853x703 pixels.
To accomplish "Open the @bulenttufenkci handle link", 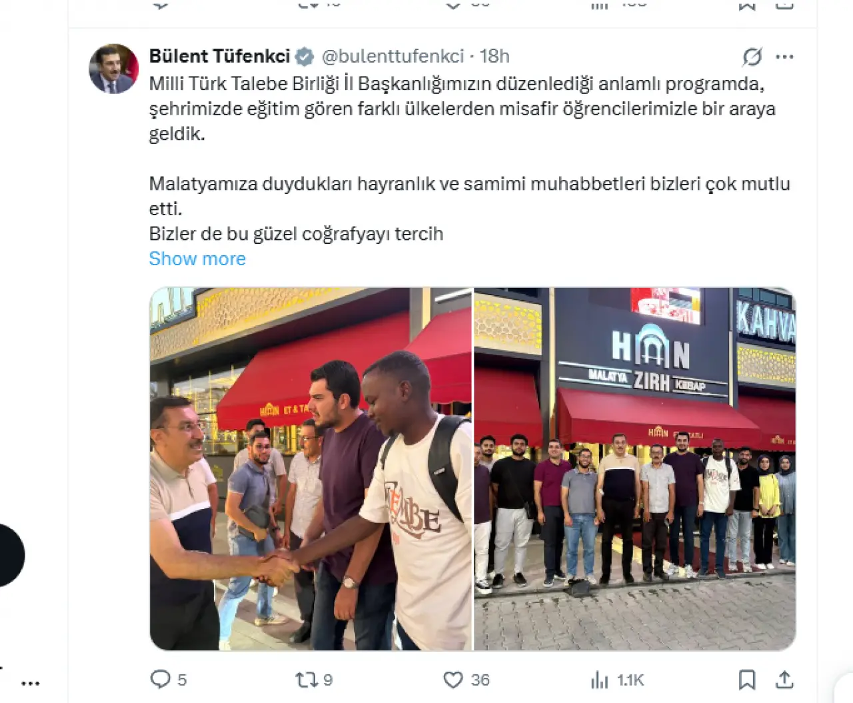I will (393, 56).
